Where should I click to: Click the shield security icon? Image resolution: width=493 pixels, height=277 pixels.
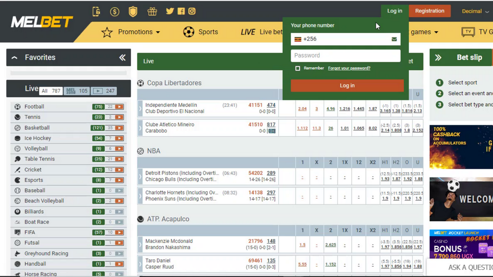click(133, 11)
